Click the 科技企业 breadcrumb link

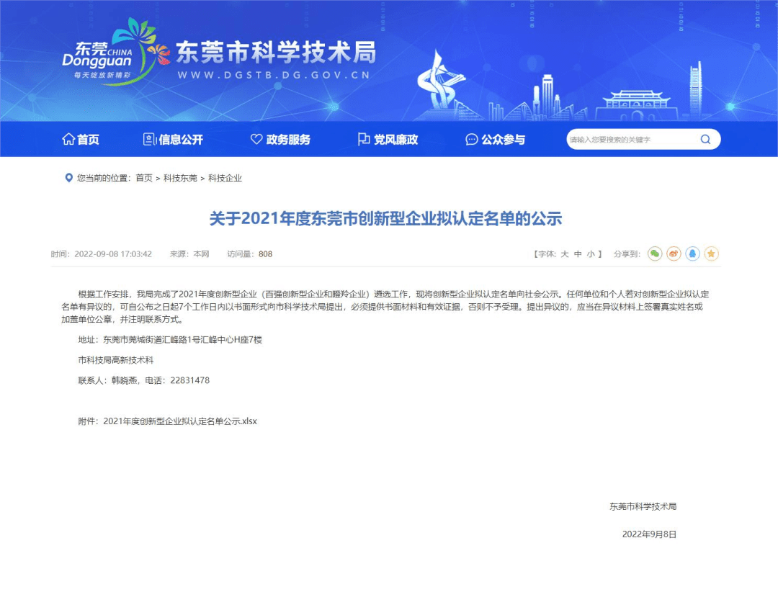225,178
